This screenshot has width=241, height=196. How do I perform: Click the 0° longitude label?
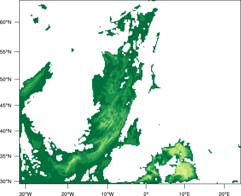tap(146, 194)
